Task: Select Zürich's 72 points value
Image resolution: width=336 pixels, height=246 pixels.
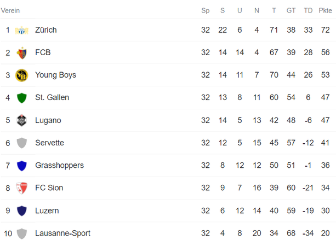Action: 325,30
